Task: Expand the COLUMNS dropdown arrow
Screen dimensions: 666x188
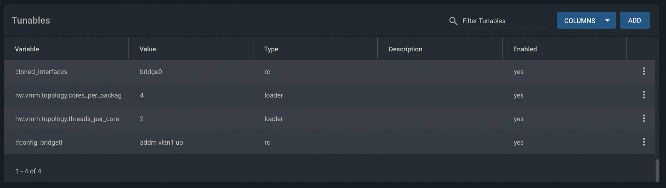Action: point(607,20)
